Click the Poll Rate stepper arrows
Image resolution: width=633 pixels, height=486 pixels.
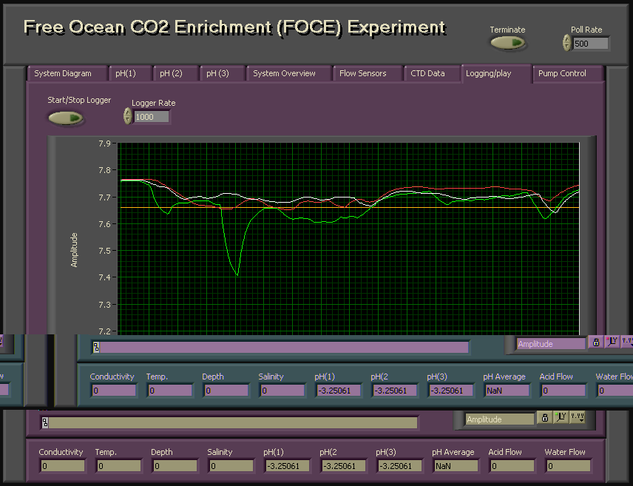click(x=566, y=43)
